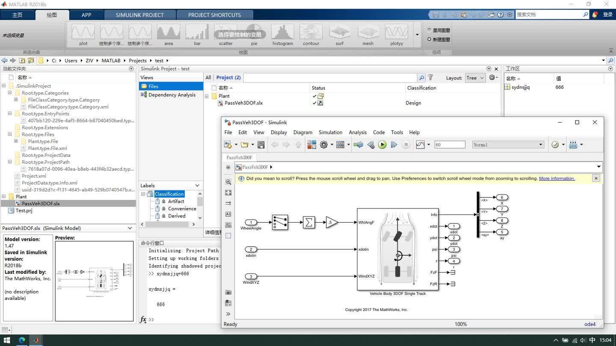Run the Simulink simulation

(382, 145)
